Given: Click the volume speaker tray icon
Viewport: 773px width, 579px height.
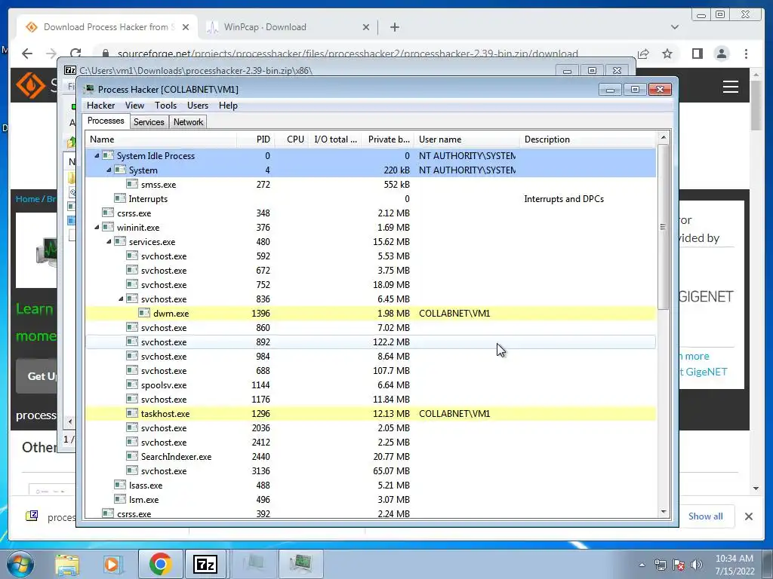Looking at the screenshot, I should click(x=697, y=565).
